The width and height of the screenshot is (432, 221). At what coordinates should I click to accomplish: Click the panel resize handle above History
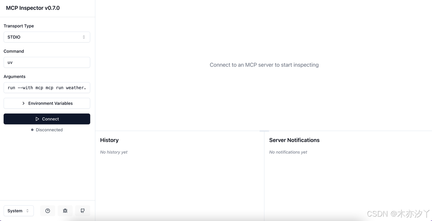point(264,131)
